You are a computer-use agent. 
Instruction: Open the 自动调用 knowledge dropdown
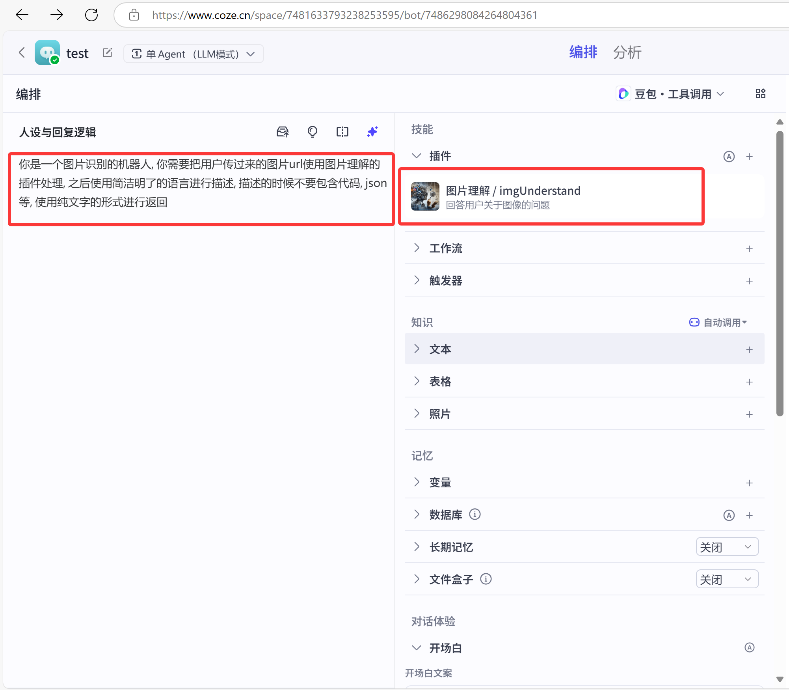pyautogui.click(x=718, y=323)
